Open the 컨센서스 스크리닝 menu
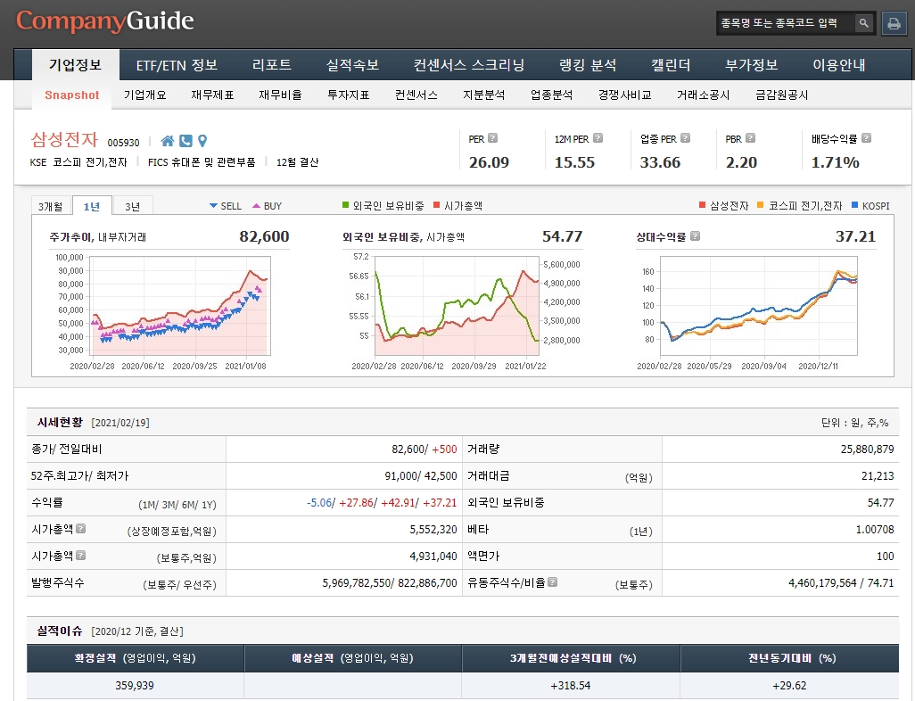The image size is (915, 701). point(468,65)
